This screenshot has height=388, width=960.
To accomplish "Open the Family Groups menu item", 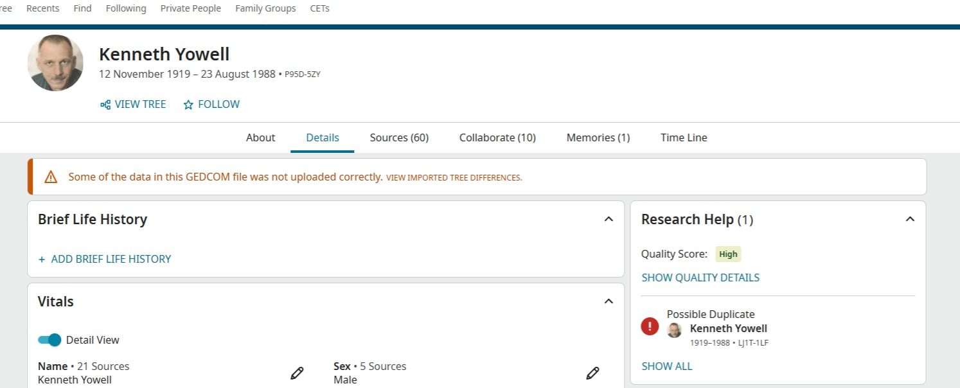I will [265, 8].
